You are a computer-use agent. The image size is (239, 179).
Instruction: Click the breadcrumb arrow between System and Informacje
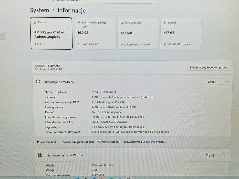(x=54, y=10)
